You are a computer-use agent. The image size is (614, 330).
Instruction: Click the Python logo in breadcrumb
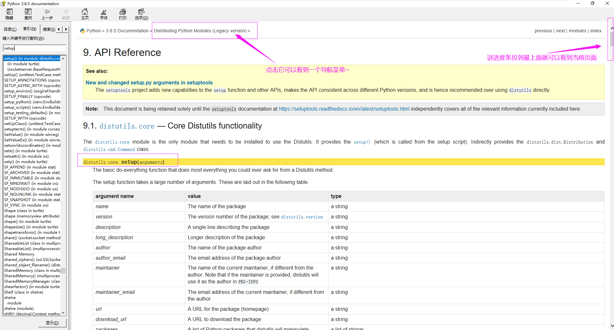(83, 31)
